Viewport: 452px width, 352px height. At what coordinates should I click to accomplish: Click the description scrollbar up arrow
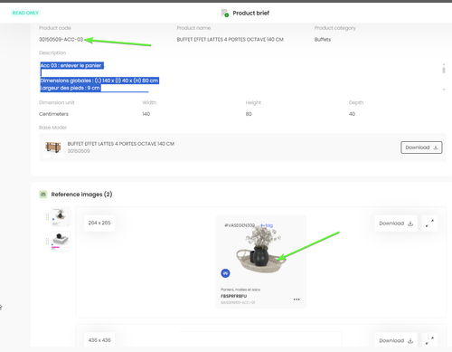(x=444, y=64)
